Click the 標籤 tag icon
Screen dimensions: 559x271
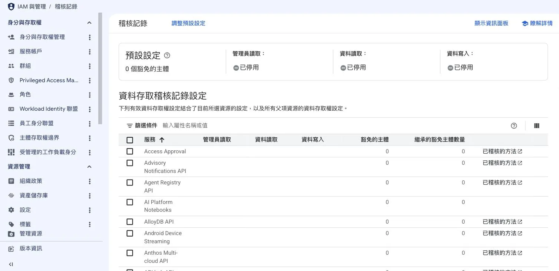11,224
